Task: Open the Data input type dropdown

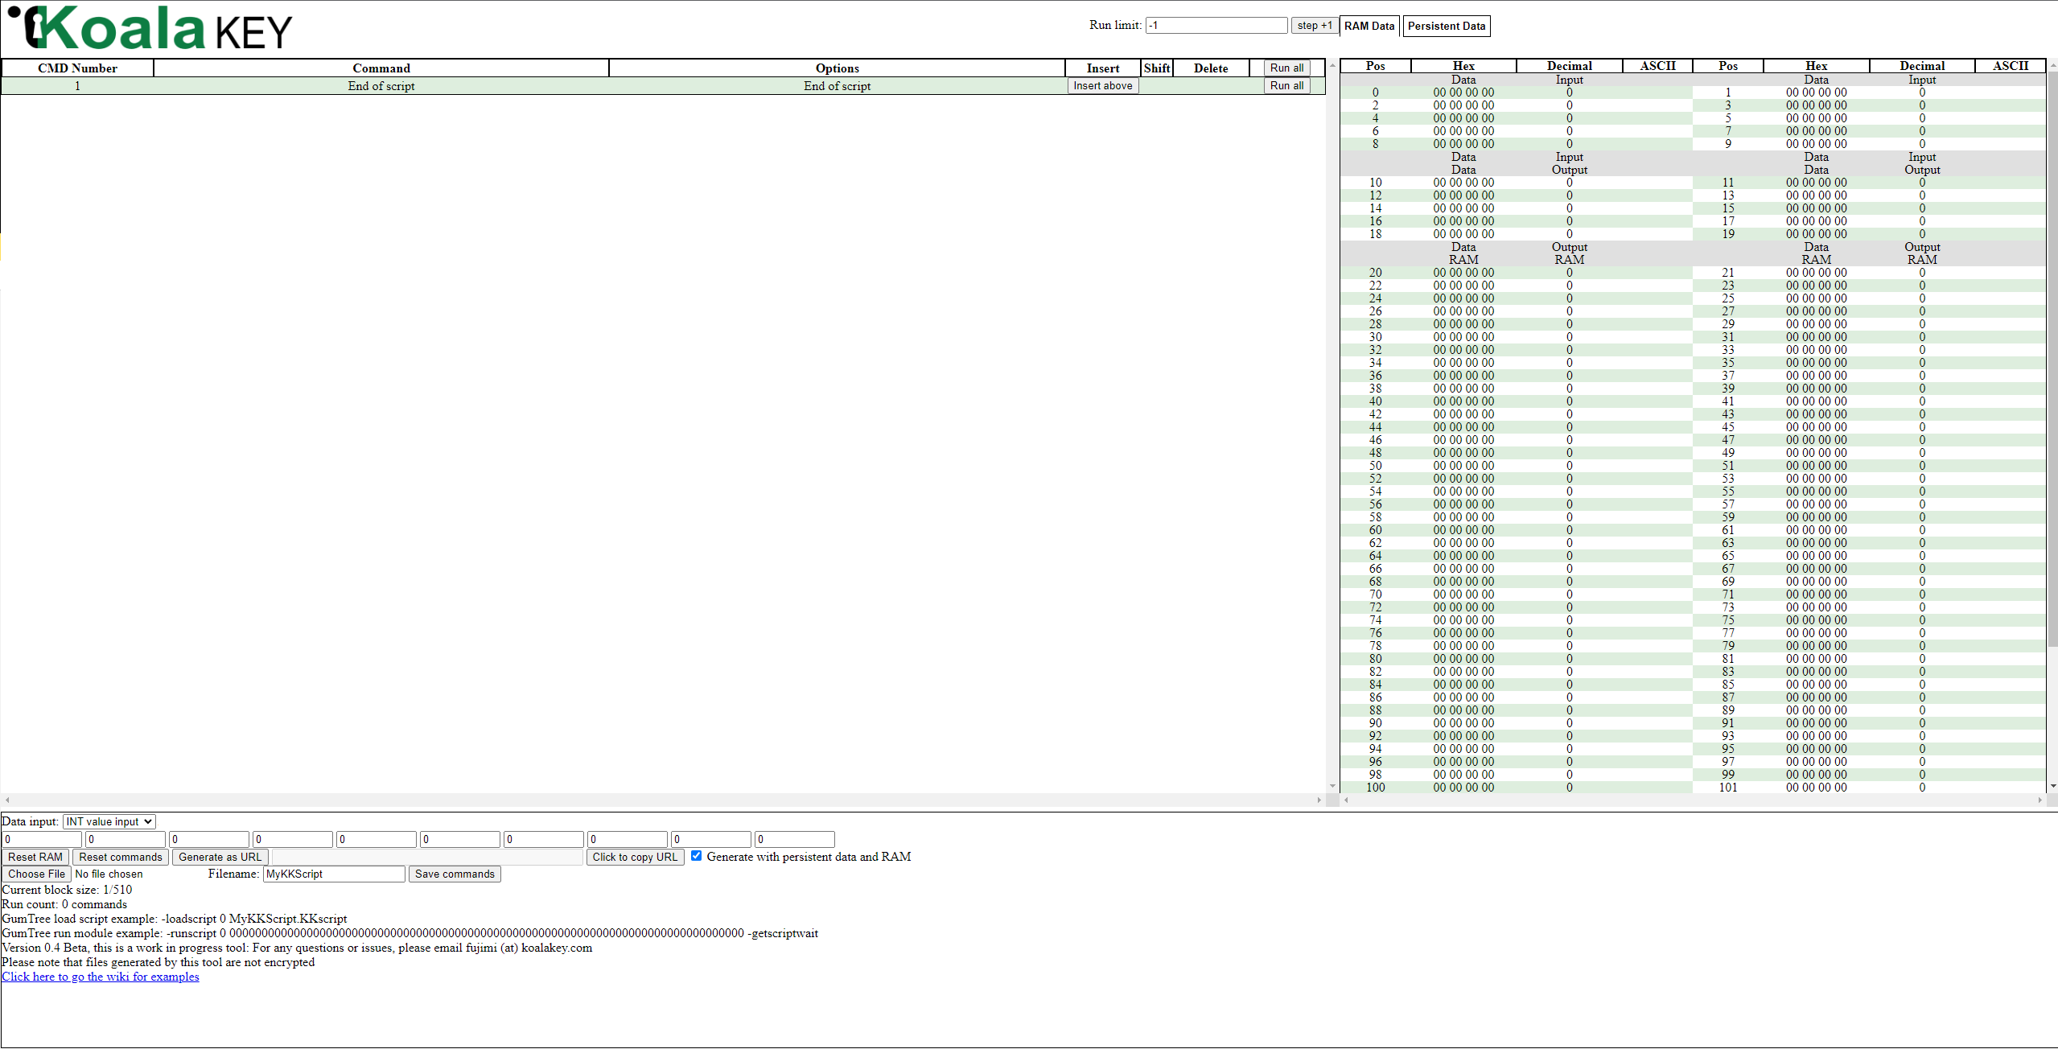Action: [109, 821]
